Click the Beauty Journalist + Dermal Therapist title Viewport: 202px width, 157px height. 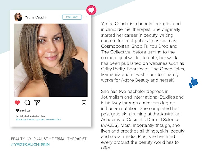pyautogui.click(x=49, y=139)
